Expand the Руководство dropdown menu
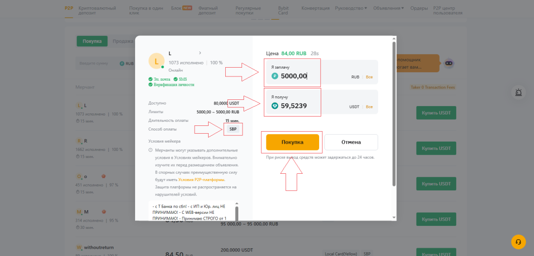The height and width of the screenshot is (256, 534). click(351, 8)
